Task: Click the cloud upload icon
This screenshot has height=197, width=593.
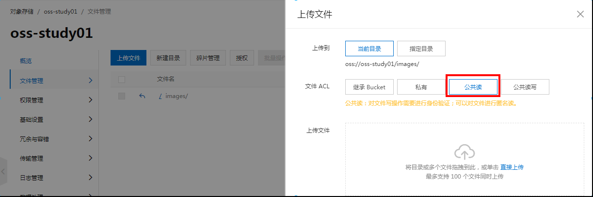Action: click(x=464, y=152)
